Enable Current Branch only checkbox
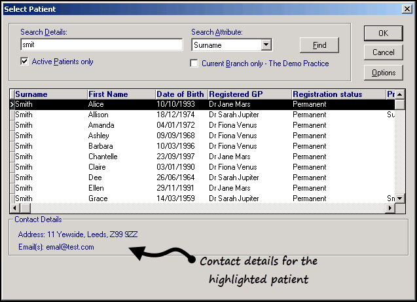This screenshot has height=302, width=417. (194, 64)
